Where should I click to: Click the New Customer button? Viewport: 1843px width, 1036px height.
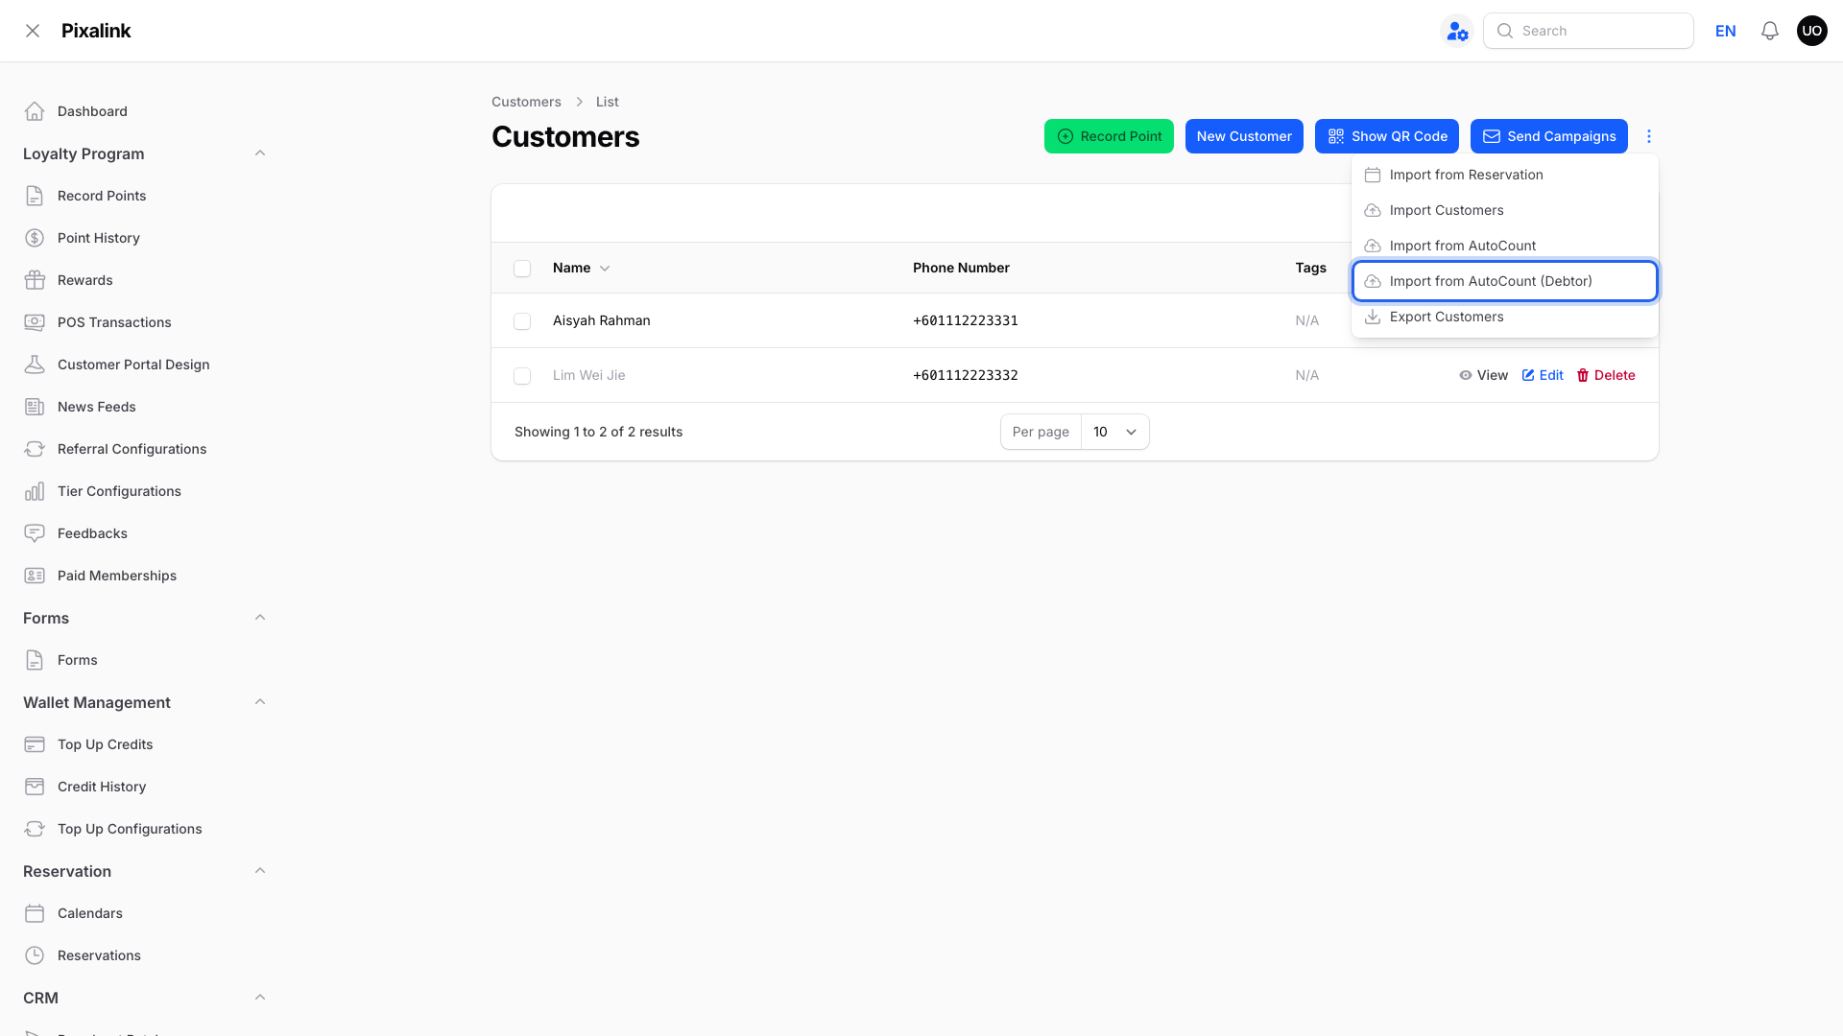pyautogui.click(x=1244, y=136)
